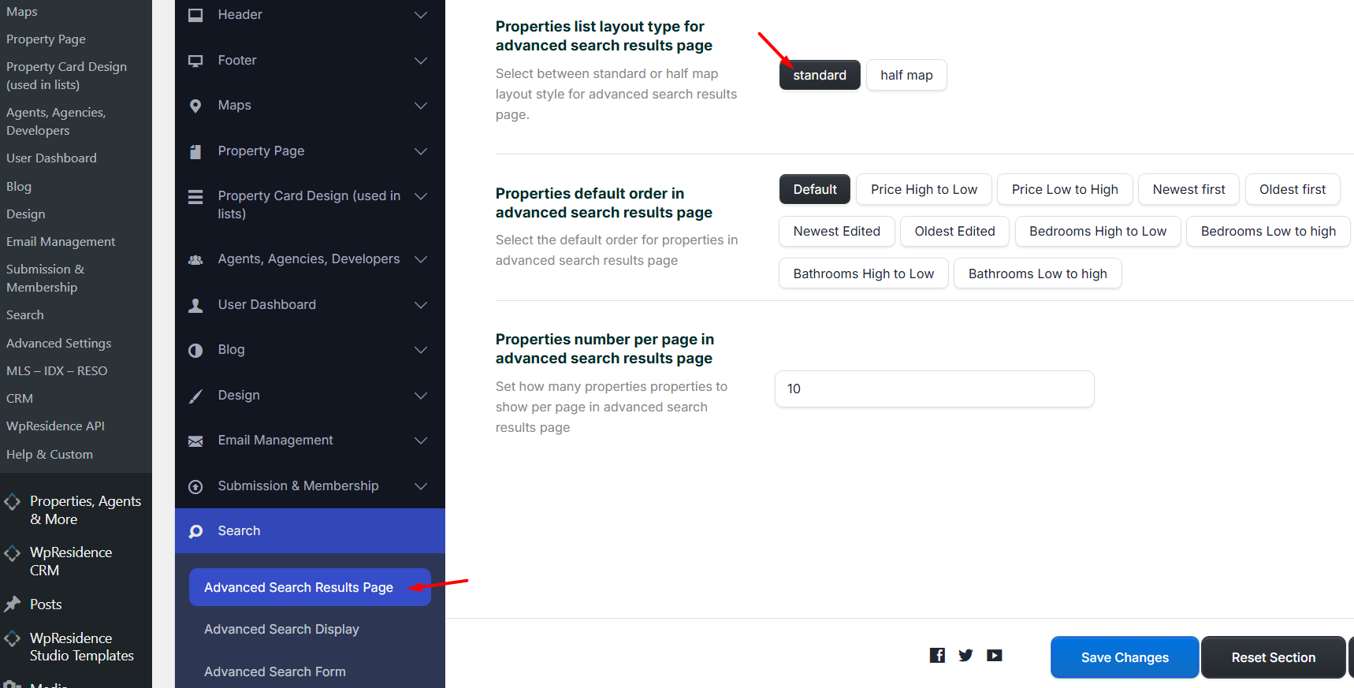Click the Save Changes button

coord(1124,657)
